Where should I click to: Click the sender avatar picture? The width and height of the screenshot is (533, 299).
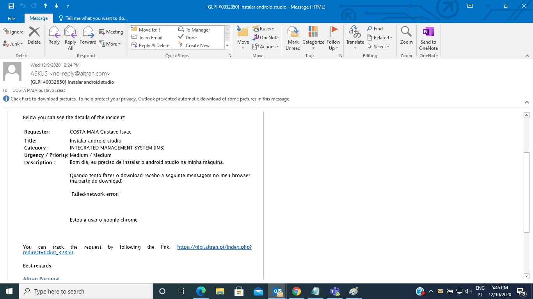click(12, 72)
